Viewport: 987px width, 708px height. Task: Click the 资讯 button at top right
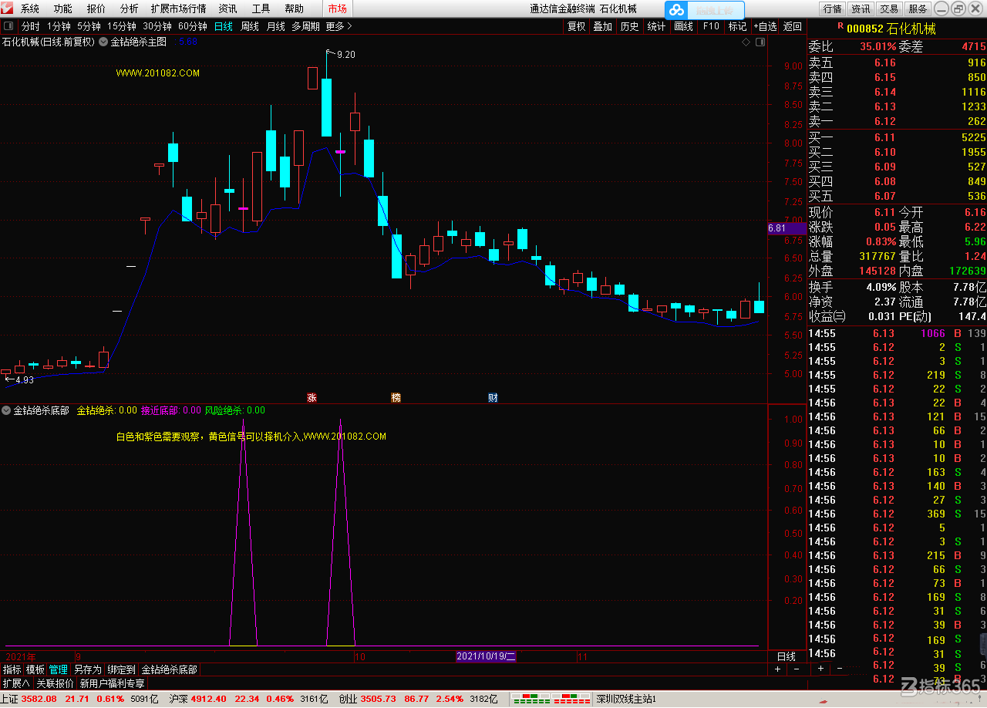(x=861, y=8)
